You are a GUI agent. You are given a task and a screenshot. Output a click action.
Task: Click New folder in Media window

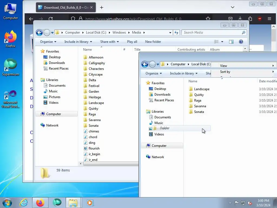153,42
